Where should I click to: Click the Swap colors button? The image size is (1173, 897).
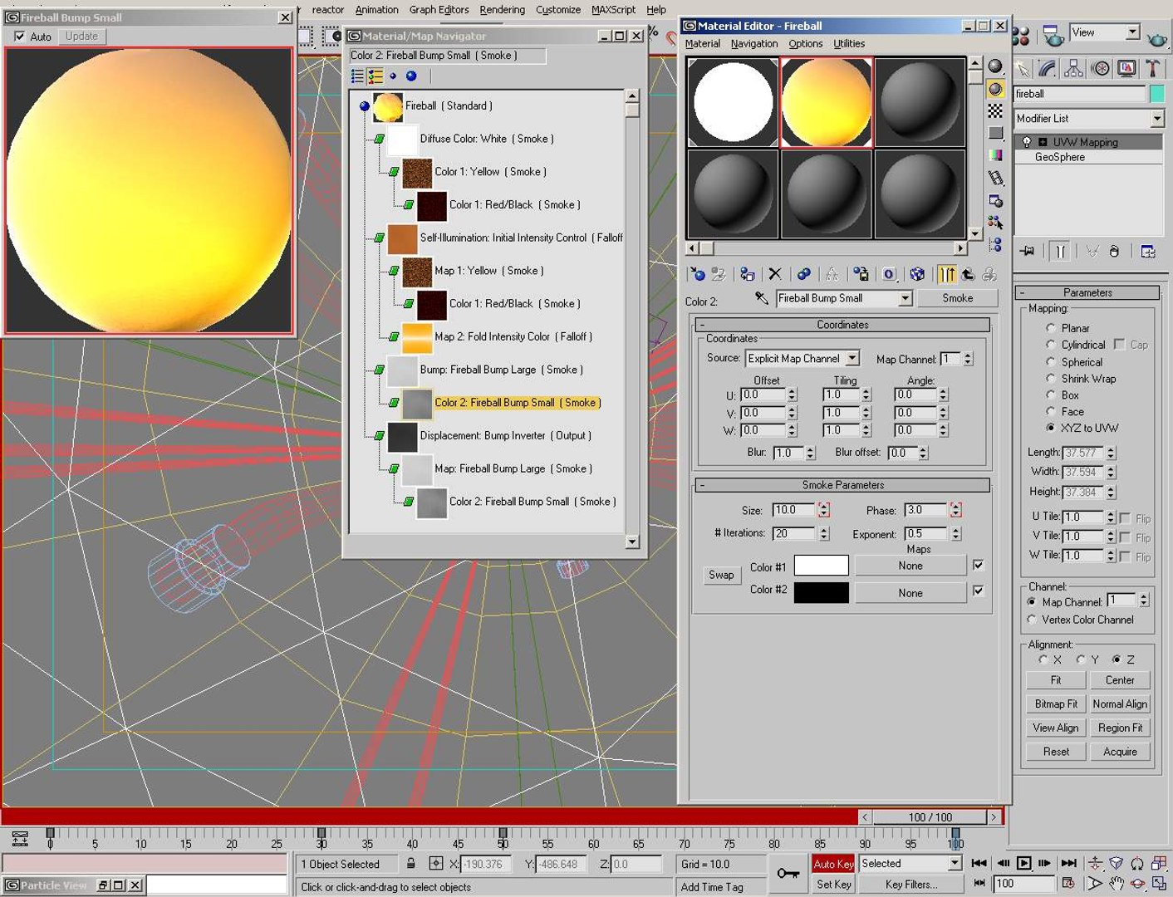pos(720,575)
